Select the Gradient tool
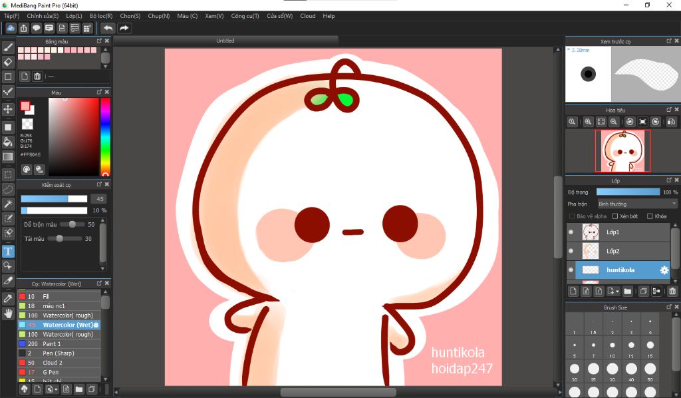 [8, 156]
